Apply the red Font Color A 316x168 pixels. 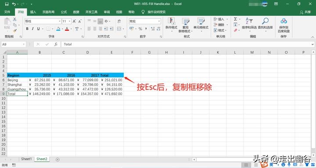tap(67, 29)
